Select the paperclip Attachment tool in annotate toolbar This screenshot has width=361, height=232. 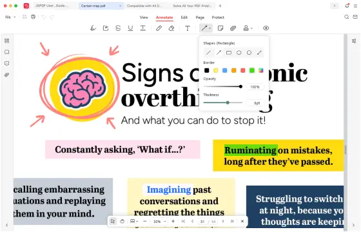[233, 28]
